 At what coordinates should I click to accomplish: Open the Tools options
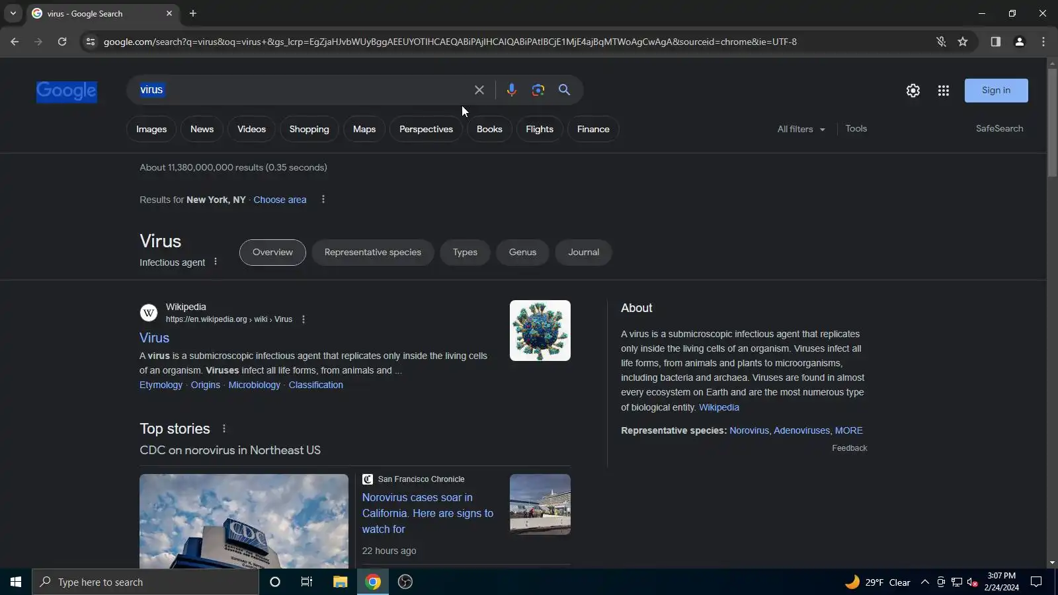(x=856, y=128)
